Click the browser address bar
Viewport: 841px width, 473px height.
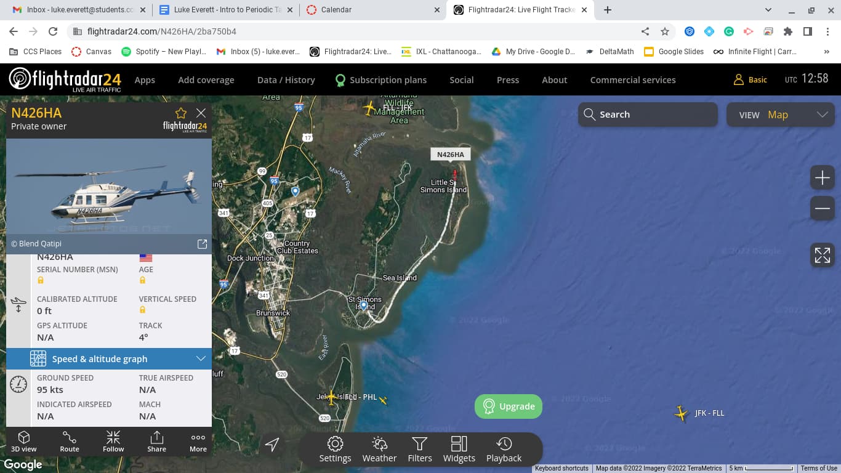point(357,31)
